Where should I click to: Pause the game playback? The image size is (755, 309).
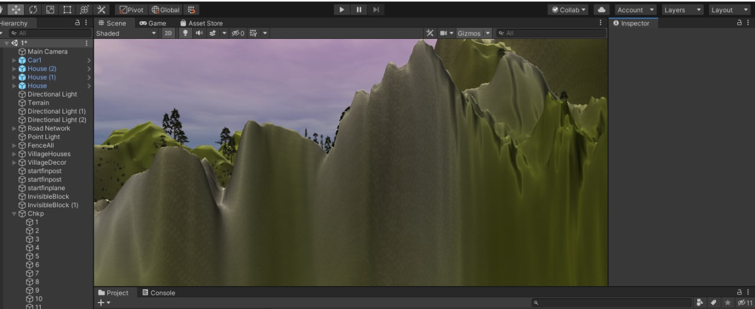click(x=359, y=9)
